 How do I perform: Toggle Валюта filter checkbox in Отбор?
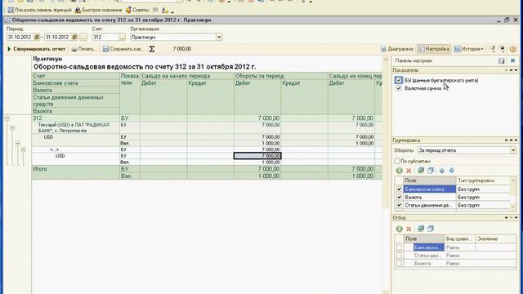(399, 264)
